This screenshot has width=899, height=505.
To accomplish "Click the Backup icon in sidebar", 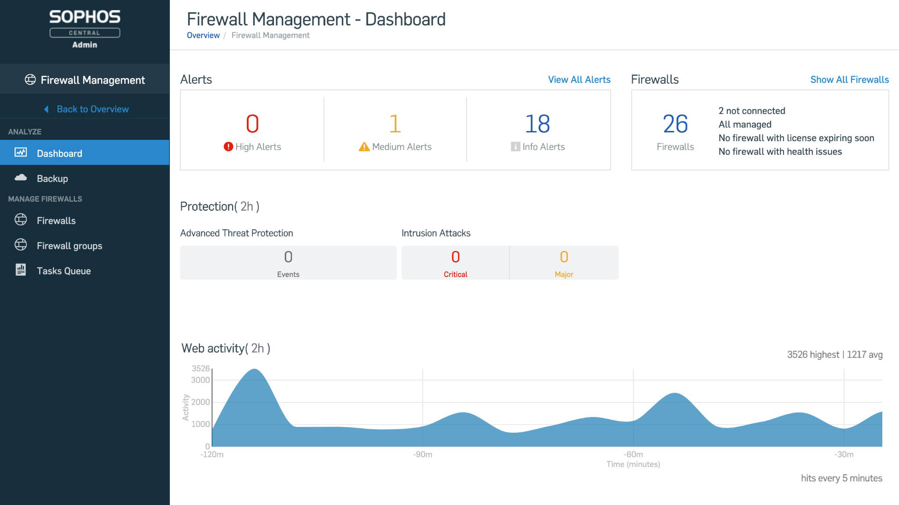I will [x=20, y=178].
